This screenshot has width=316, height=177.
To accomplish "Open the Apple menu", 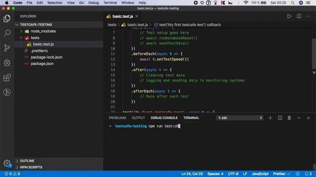I will coord(6,3).
